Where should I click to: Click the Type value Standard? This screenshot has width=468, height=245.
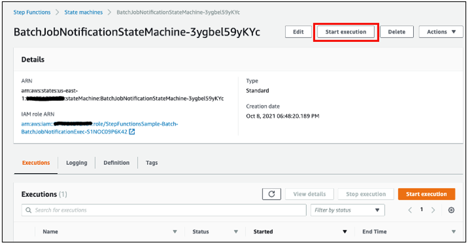click(257, 91)
